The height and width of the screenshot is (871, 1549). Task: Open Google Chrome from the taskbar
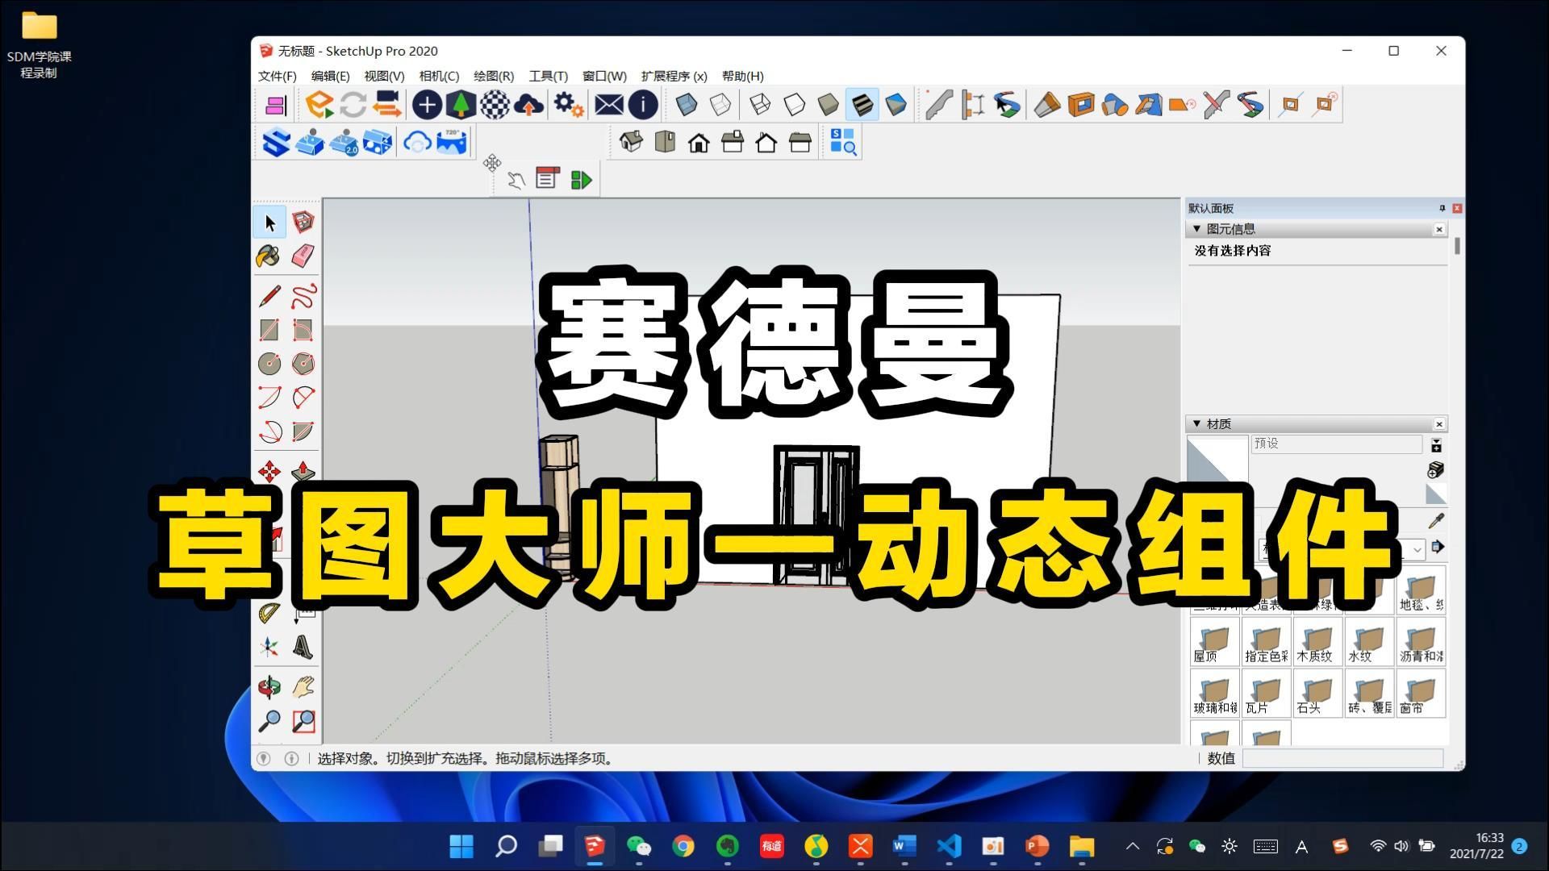tap(683, 846)
